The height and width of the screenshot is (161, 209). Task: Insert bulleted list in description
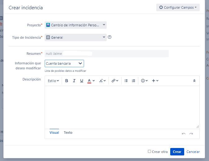126,80
